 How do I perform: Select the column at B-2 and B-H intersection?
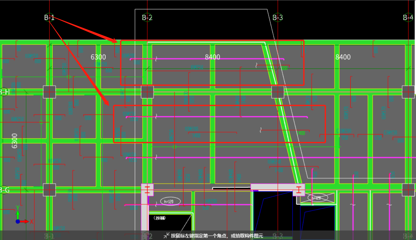pyautogui.click(x=147, y=92)
